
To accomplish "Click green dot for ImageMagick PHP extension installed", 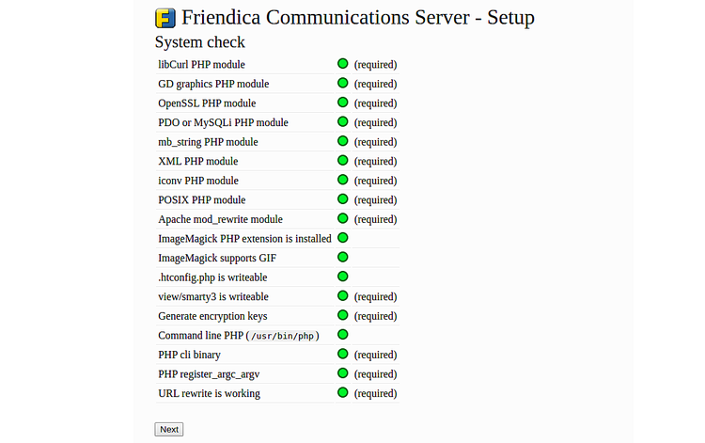I will pyautogui.click(x=342, y=237).
